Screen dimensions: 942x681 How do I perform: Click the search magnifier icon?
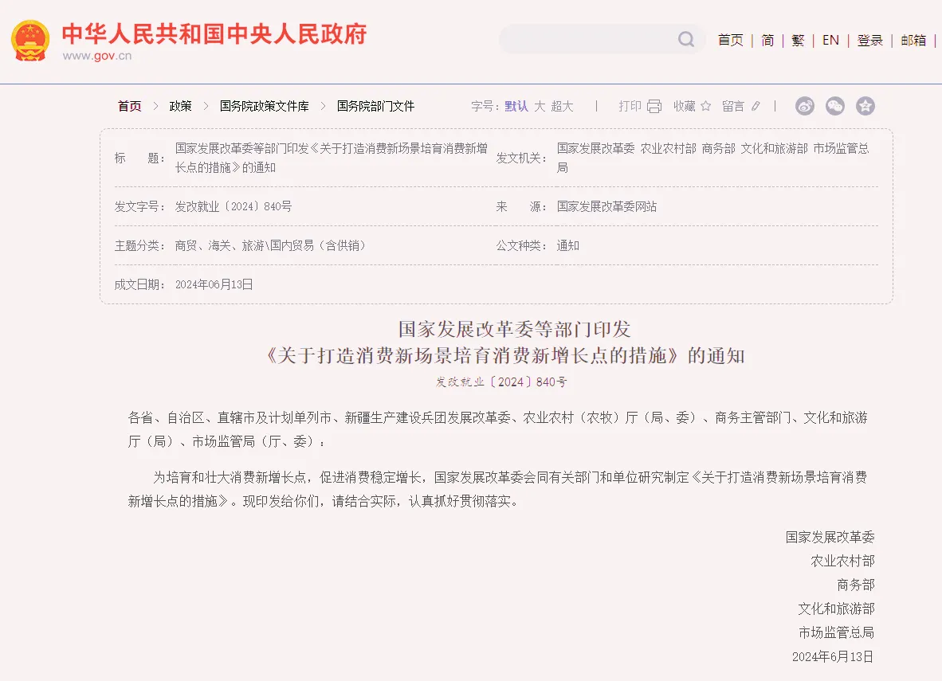tap(686, 40)
